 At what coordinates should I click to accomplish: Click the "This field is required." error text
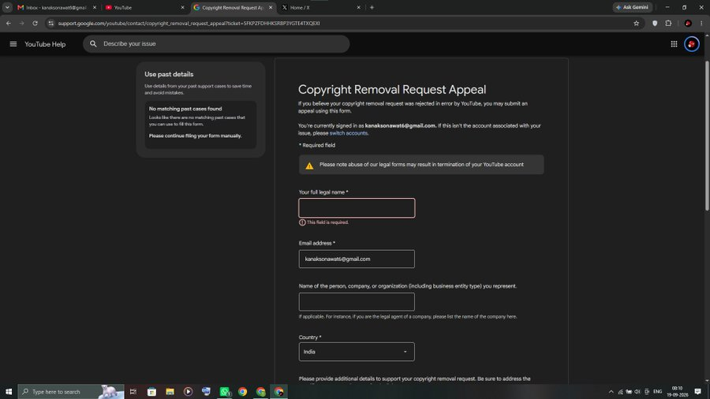click(x=327, y=222)
